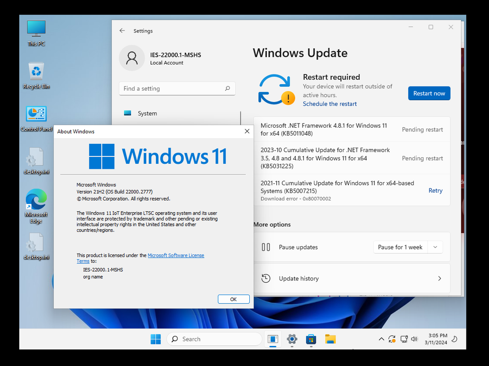
Task: Select Pause for 1 week option
Action: tap(400, 247)
